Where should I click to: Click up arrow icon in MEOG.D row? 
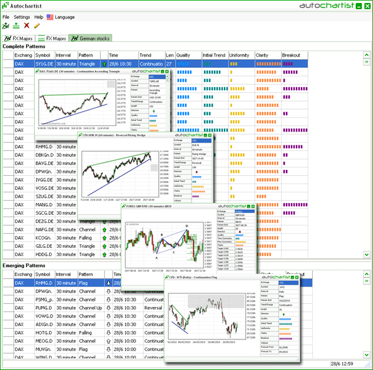click(108, 341)
